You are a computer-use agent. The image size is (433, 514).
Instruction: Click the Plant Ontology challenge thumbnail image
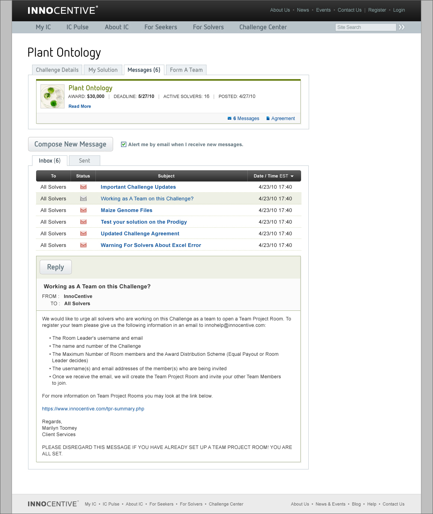pos(53,96)
